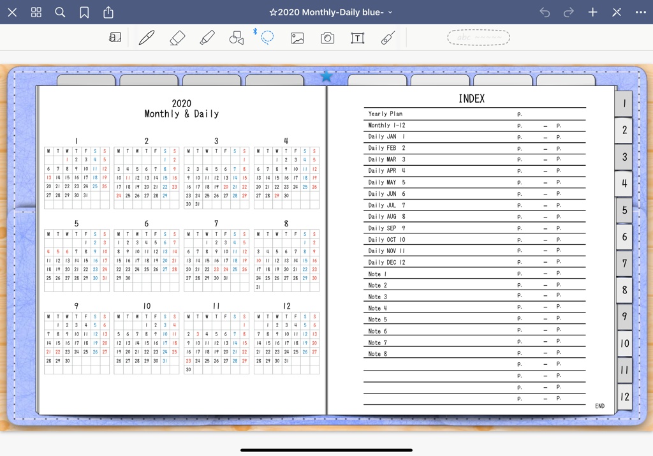This screenshot has height=456, width=653.
Task: Click the first blank tab above the left page
Action: click(x=86, y=80)
